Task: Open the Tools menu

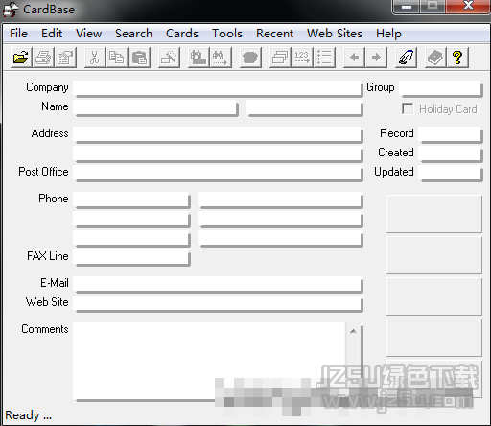Action: click(x=227, y=34)
